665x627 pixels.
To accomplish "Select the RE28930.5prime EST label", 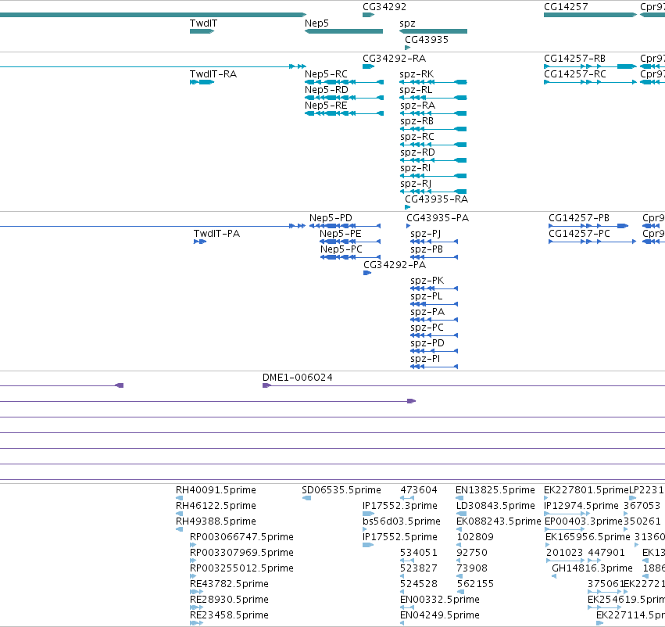I will [229, 600].
